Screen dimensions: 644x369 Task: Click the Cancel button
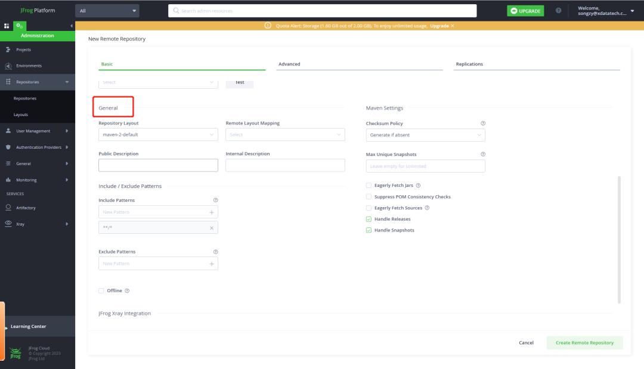[x=526, y=343]
